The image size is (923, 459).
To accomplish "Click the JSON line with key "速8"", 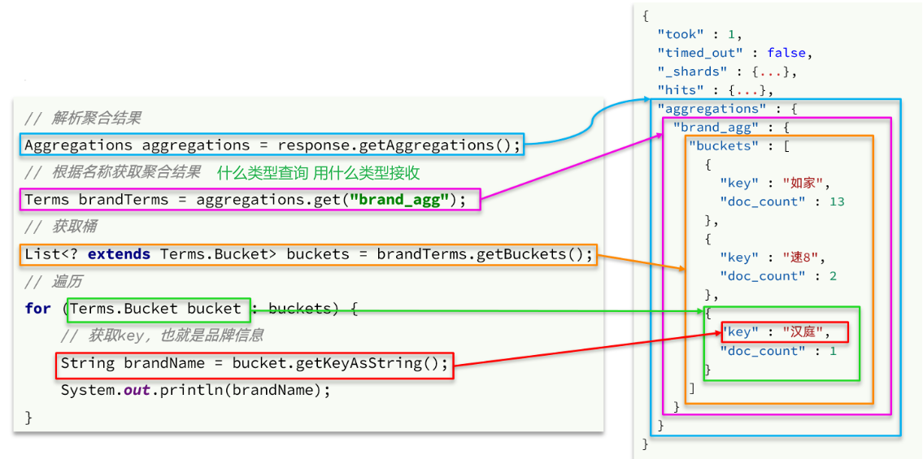I will click(773, 258).
